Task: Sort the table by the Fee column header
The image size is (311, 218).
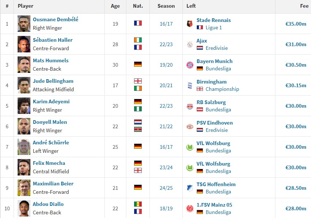Action: (x=304, y=6)
